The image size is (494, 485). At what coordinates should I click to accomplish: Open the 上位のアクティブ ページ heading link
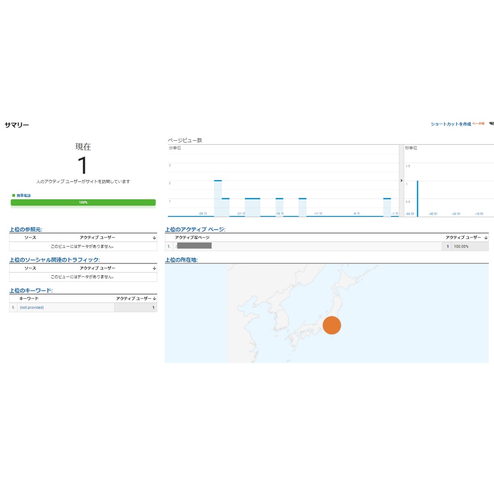(x=195, y=230)
